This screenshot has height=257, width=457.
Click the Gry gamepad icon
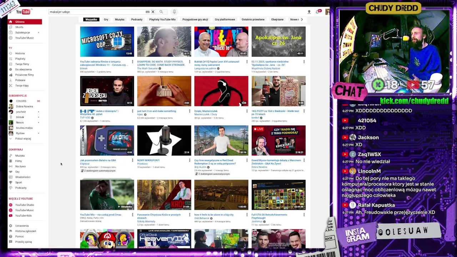[x=11, y=172]
